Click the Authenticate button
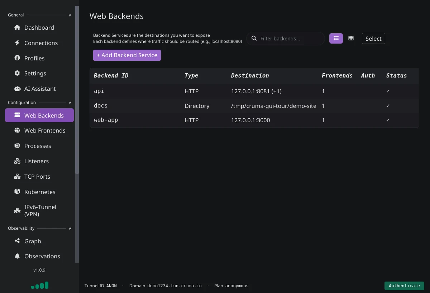Image resolution: width=430 pixels, height=293 pixels. point(404,286)
